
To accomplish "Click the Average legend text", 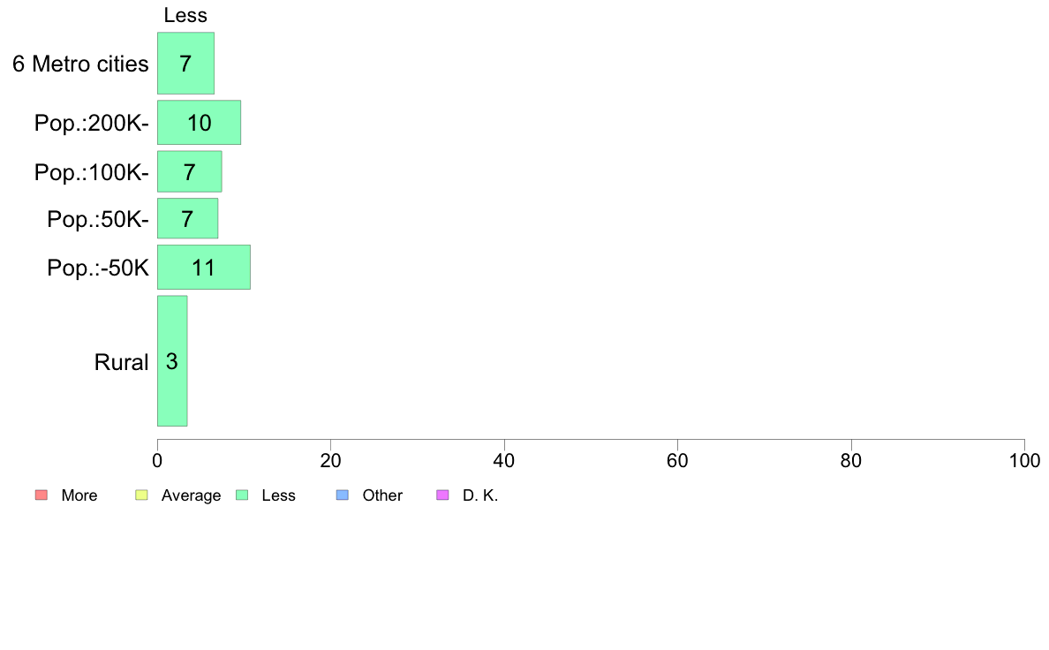I will [x=191, y=495].
